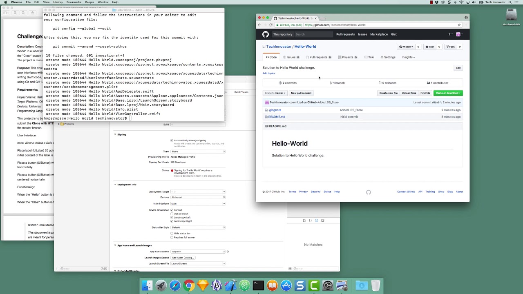
Task: Open the plus create-new menu on GitHub
Action: pos(450,34)
